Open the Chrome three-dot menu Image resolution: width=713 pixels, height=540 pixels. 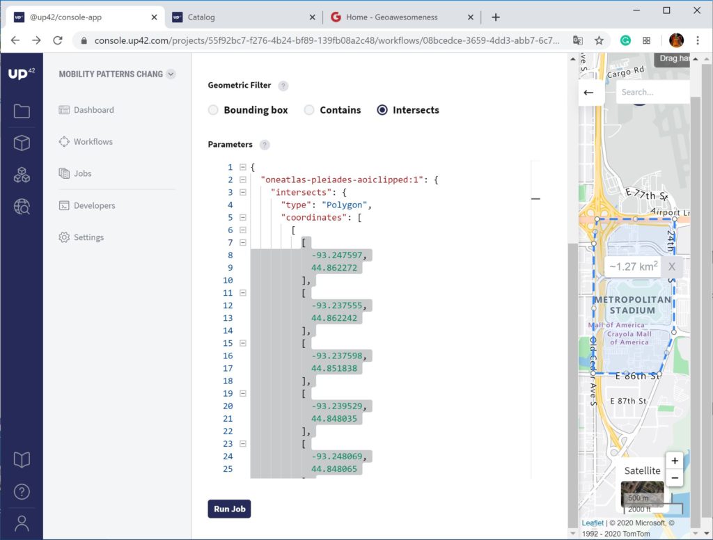698,40
